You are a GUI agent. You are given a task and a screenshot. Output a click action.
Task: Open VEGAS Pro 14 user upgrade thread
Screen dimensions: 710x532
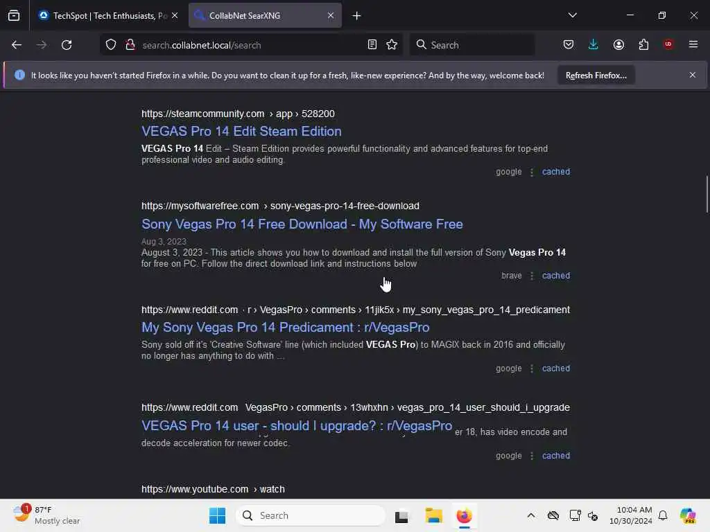(x=297, y=426)
